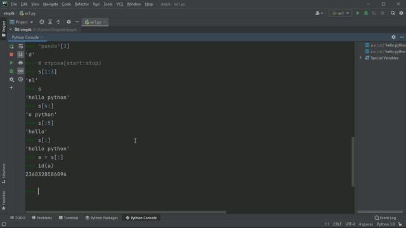The width and height of the screenshot is (406, 228).
Task: Open the Python Packages tool window
Action: click(101, 218)
